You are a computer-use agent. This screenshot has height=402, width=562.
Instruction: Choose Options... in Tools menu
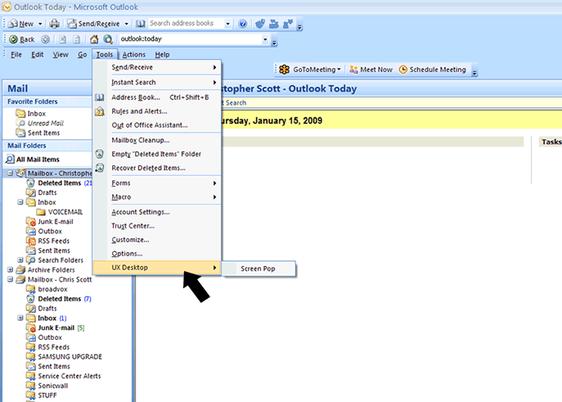coord(157,254)
